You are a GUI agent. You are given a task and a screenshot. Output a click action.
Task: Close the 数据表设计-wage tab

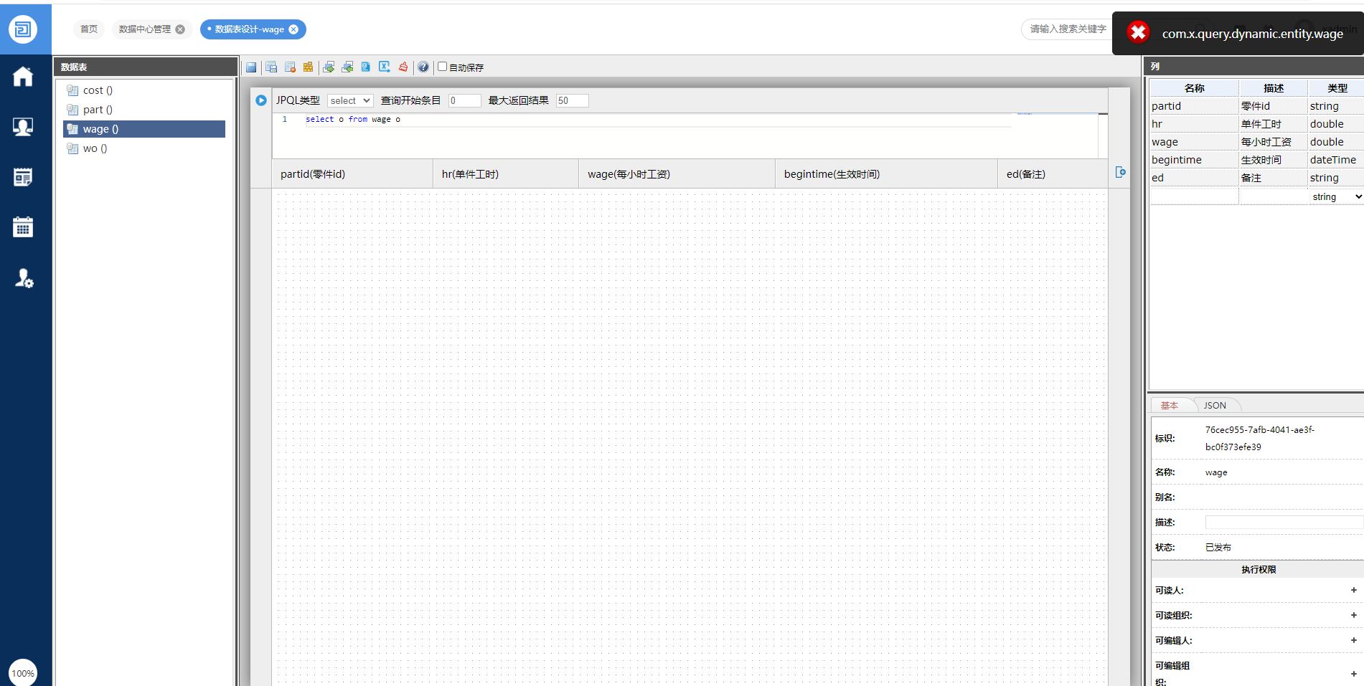[293, 29]
